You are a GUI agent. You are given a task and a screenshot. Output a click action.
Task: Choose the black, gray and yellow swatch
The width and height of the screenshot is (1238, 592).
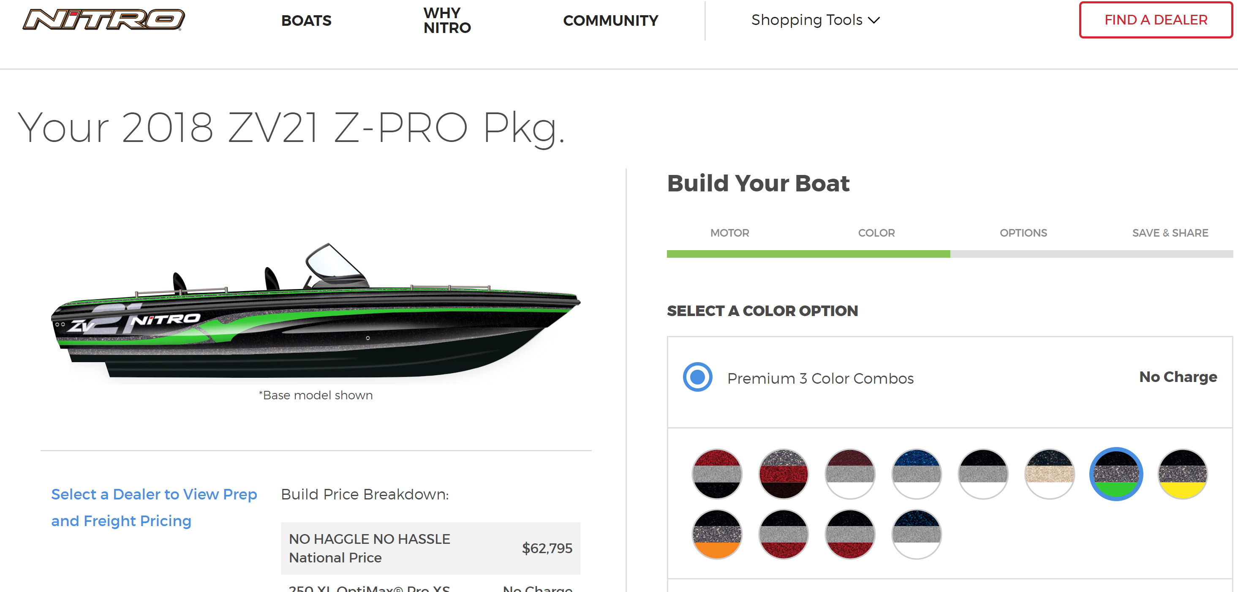point(1182,474)
